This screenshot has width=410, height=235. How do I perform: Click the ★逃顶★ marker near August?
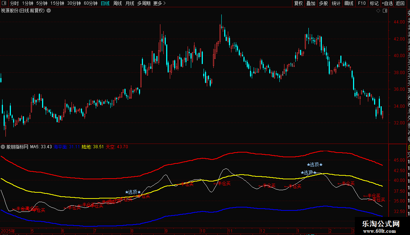point(133,192)
